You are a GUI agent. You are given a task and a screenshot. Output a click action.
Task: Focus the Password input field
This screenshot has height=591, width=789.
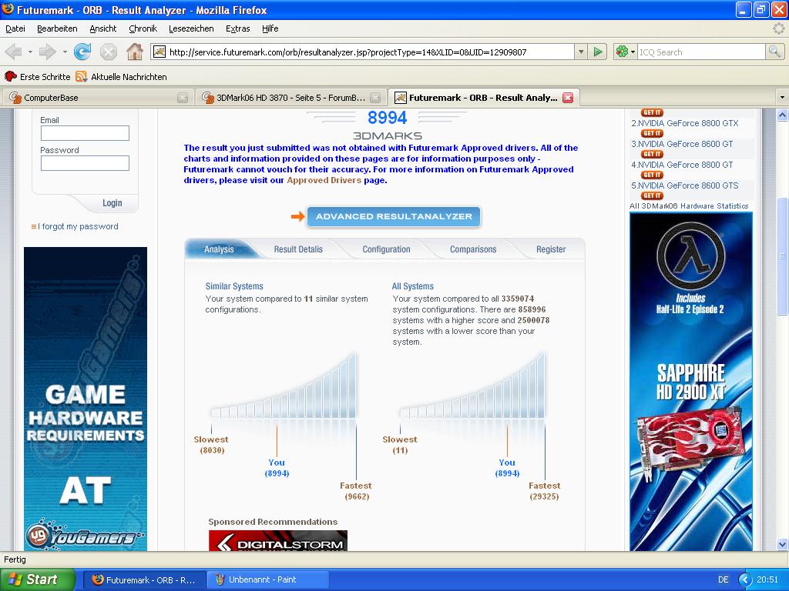[x=85, y=163]
